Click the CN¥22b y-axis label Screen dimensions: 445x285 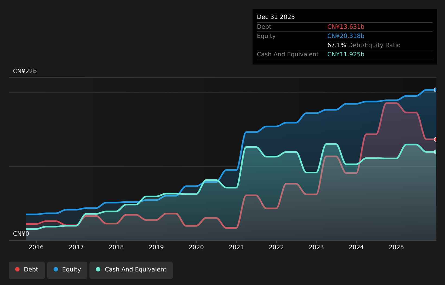click(x=25, y=71)
